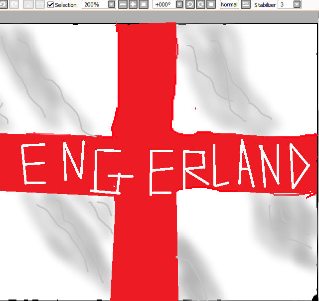Click the Undo arrow icon

[3, 4]
